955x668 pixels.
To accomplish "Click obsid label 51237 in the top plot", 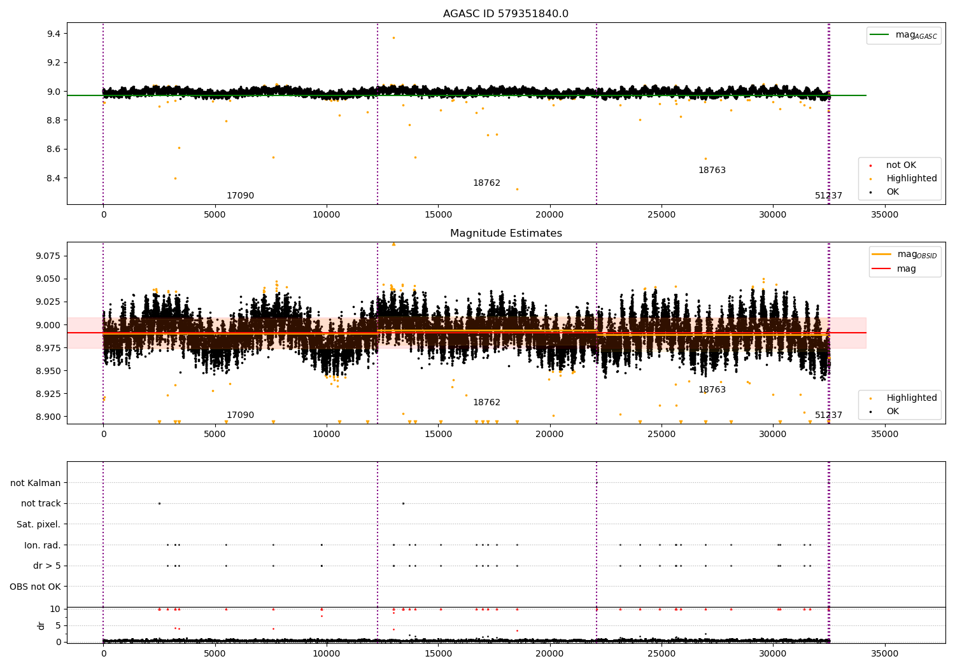I will (x=828, y=195).
